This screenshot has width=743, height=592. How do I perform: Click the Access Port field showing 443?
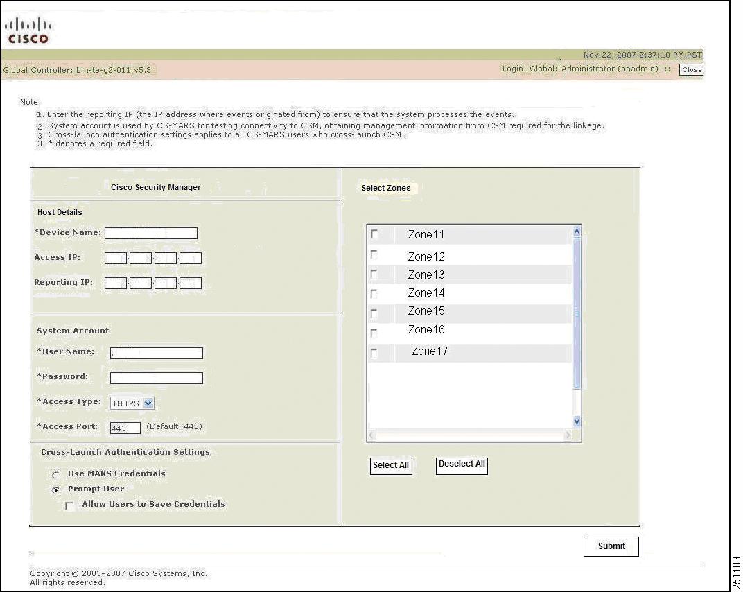click(x=125, y=428)
